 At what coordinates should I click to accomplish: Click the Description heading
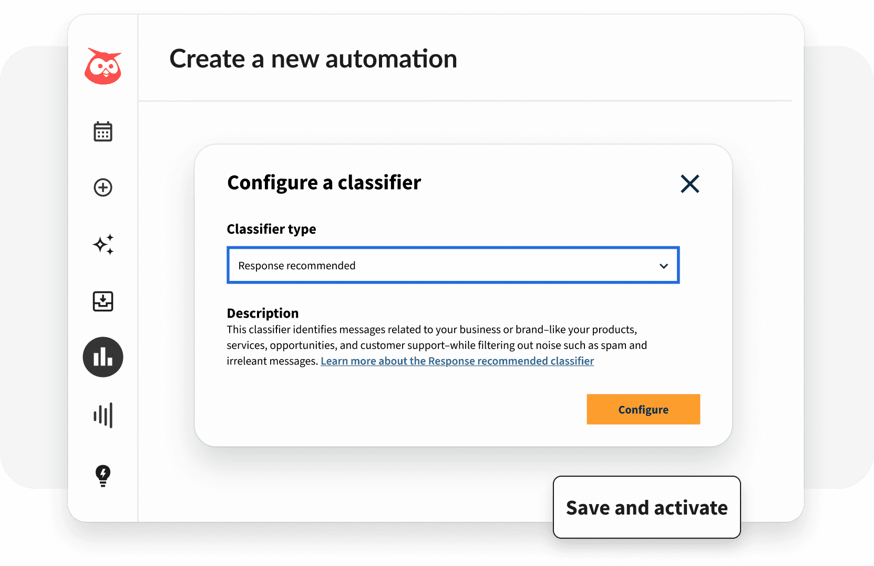tap(262, 313)
